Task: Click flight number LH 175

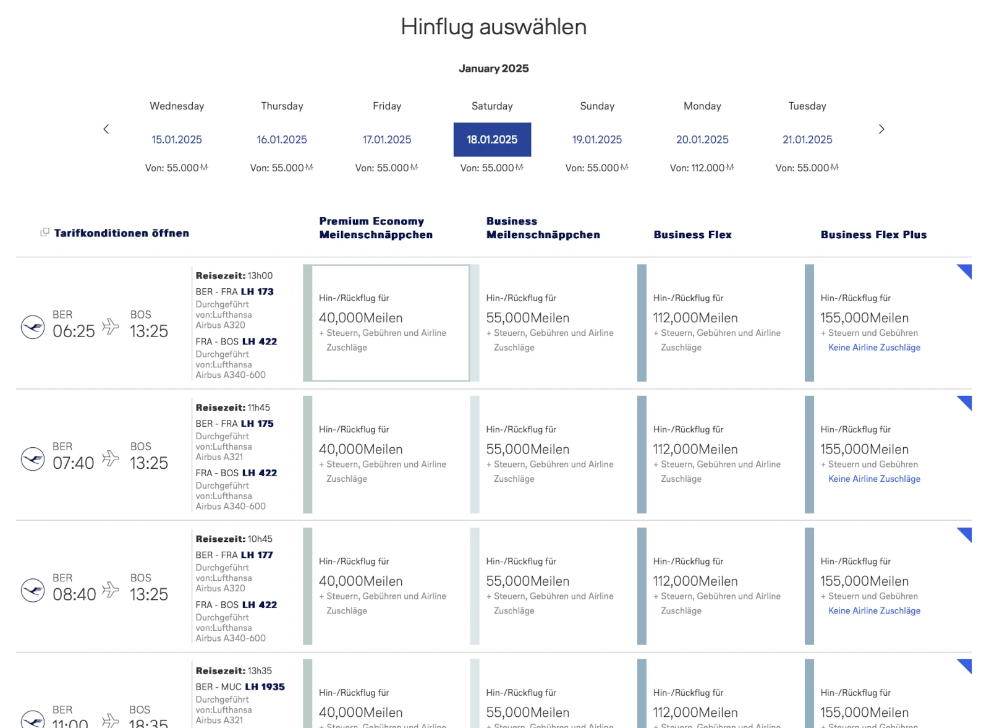Action: click(x=257, y=423)
